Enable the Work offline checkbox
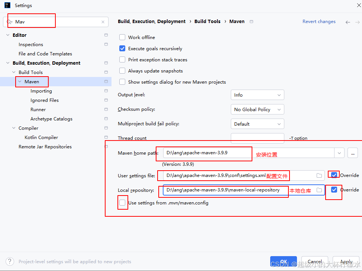Screen dimensions: 362x271 [x=122, y=37]
